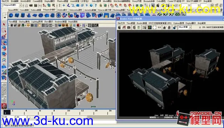Click the IPR render icon in Render View
The image size is (224, 128).
[x=134, y=28]
